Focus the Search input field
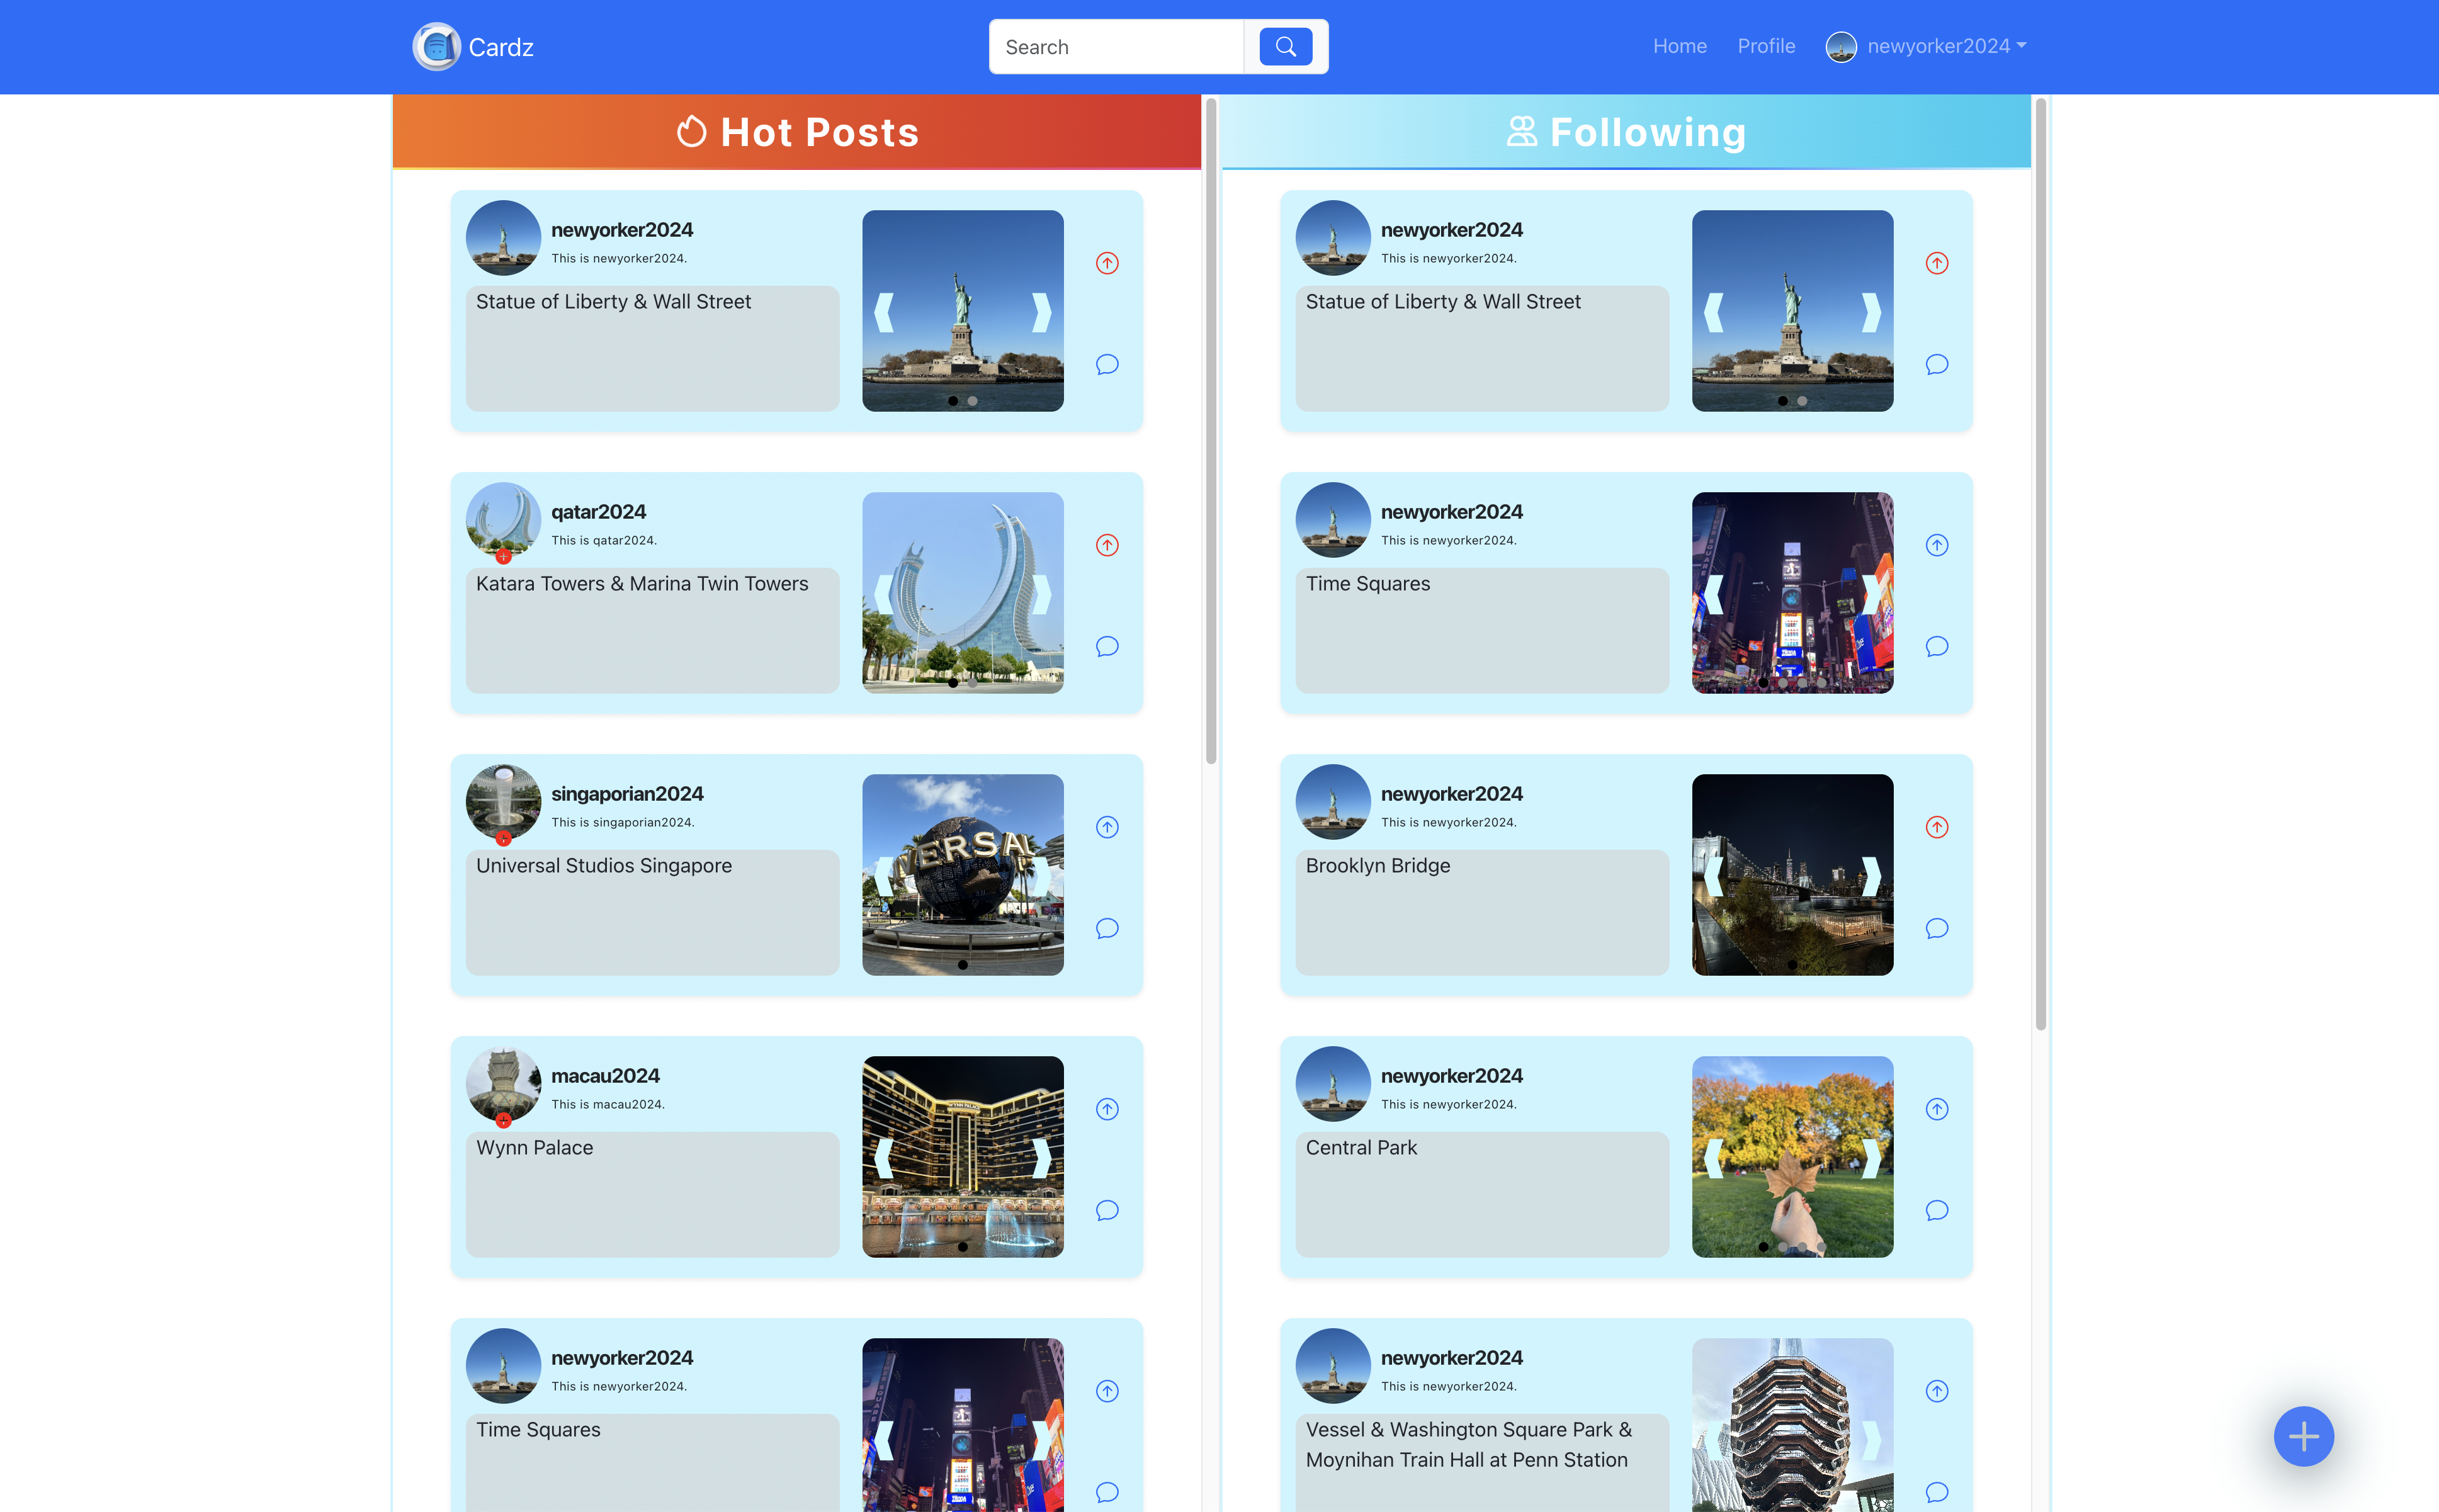2439x1512 pixels. (x=1116, y=47)
